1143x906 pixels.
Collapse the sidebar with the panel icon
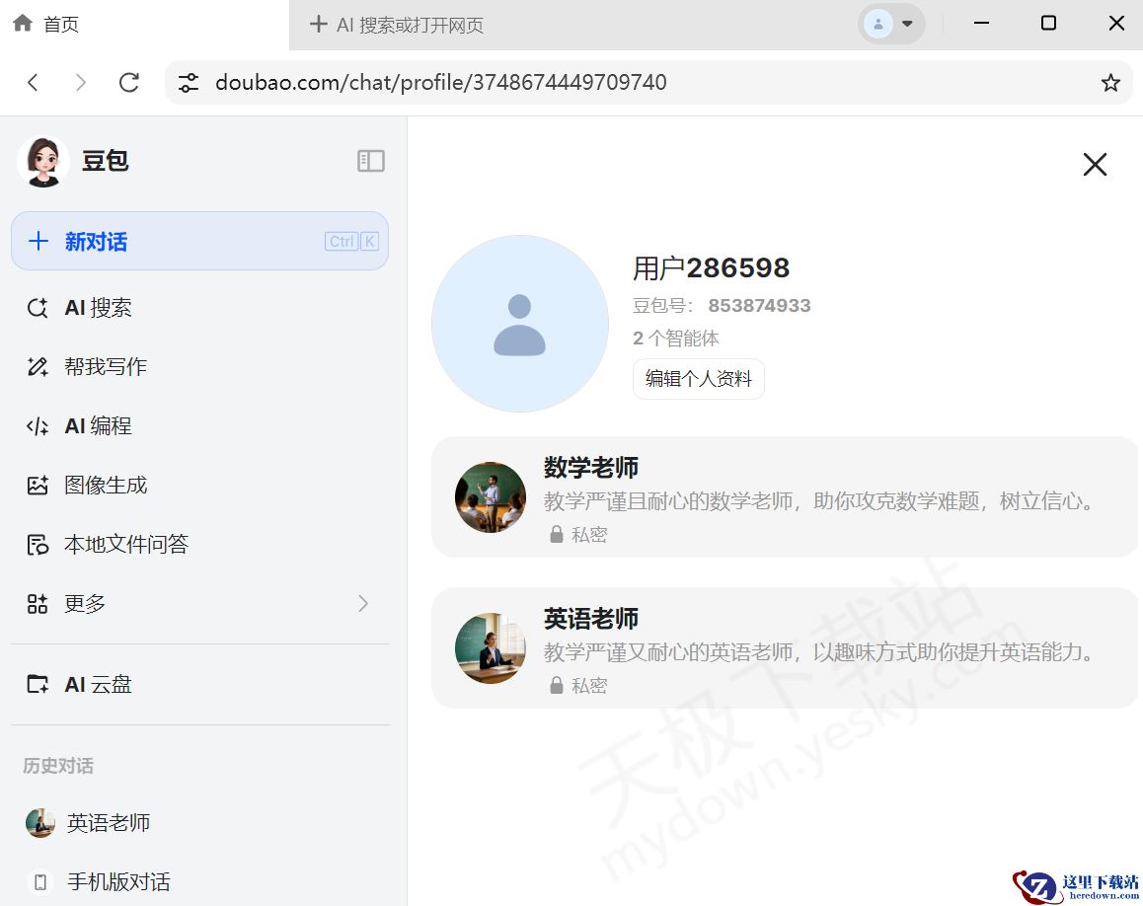(x=371, y=160)
